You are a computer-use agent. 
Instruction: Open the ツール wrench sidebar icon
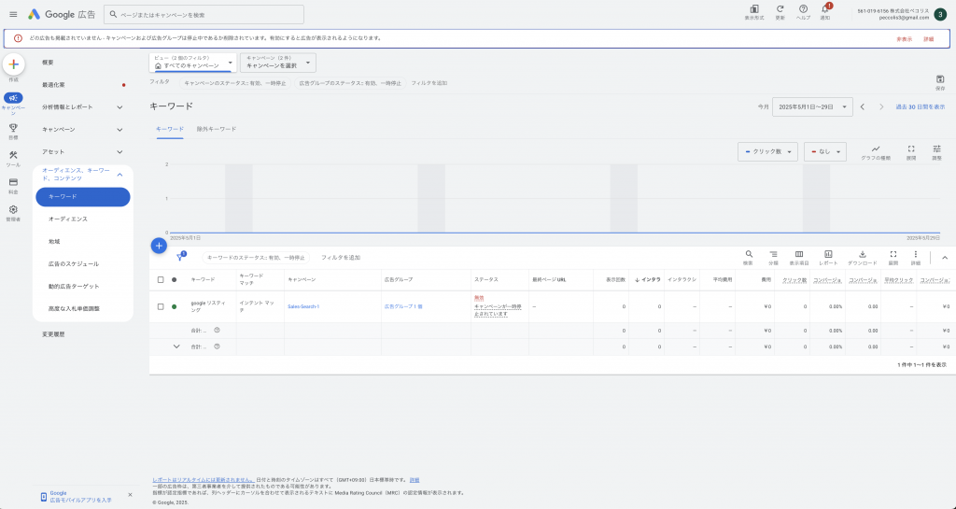pos(13,155)
